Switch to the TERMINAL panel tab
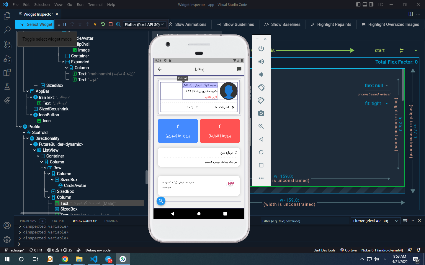Screen dimensions: 425x265 112,221
